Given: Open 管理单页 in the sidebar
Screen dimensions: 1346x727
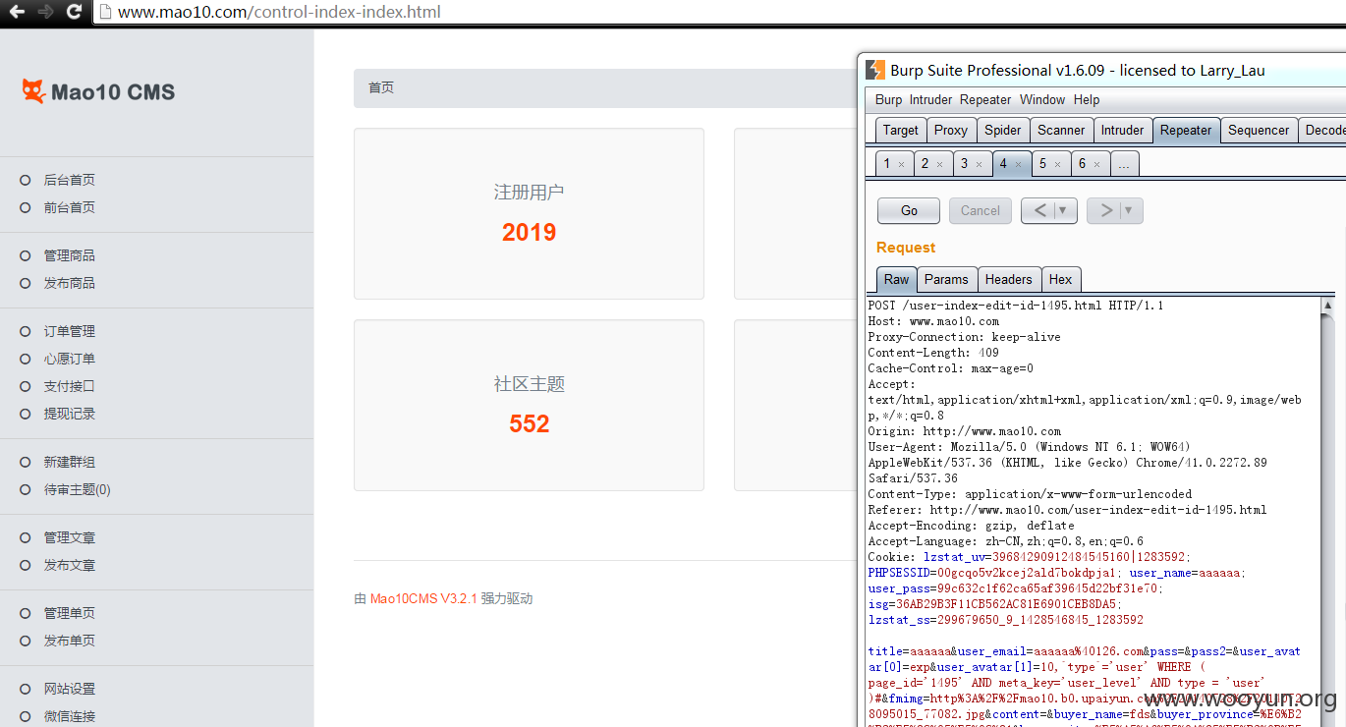Looking at the screenshot, I should (x=69, y=613).
